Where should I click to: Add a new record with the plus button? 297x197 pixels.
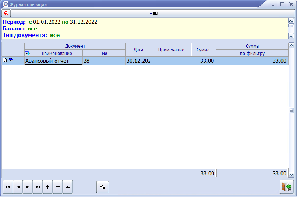[48, 187]
